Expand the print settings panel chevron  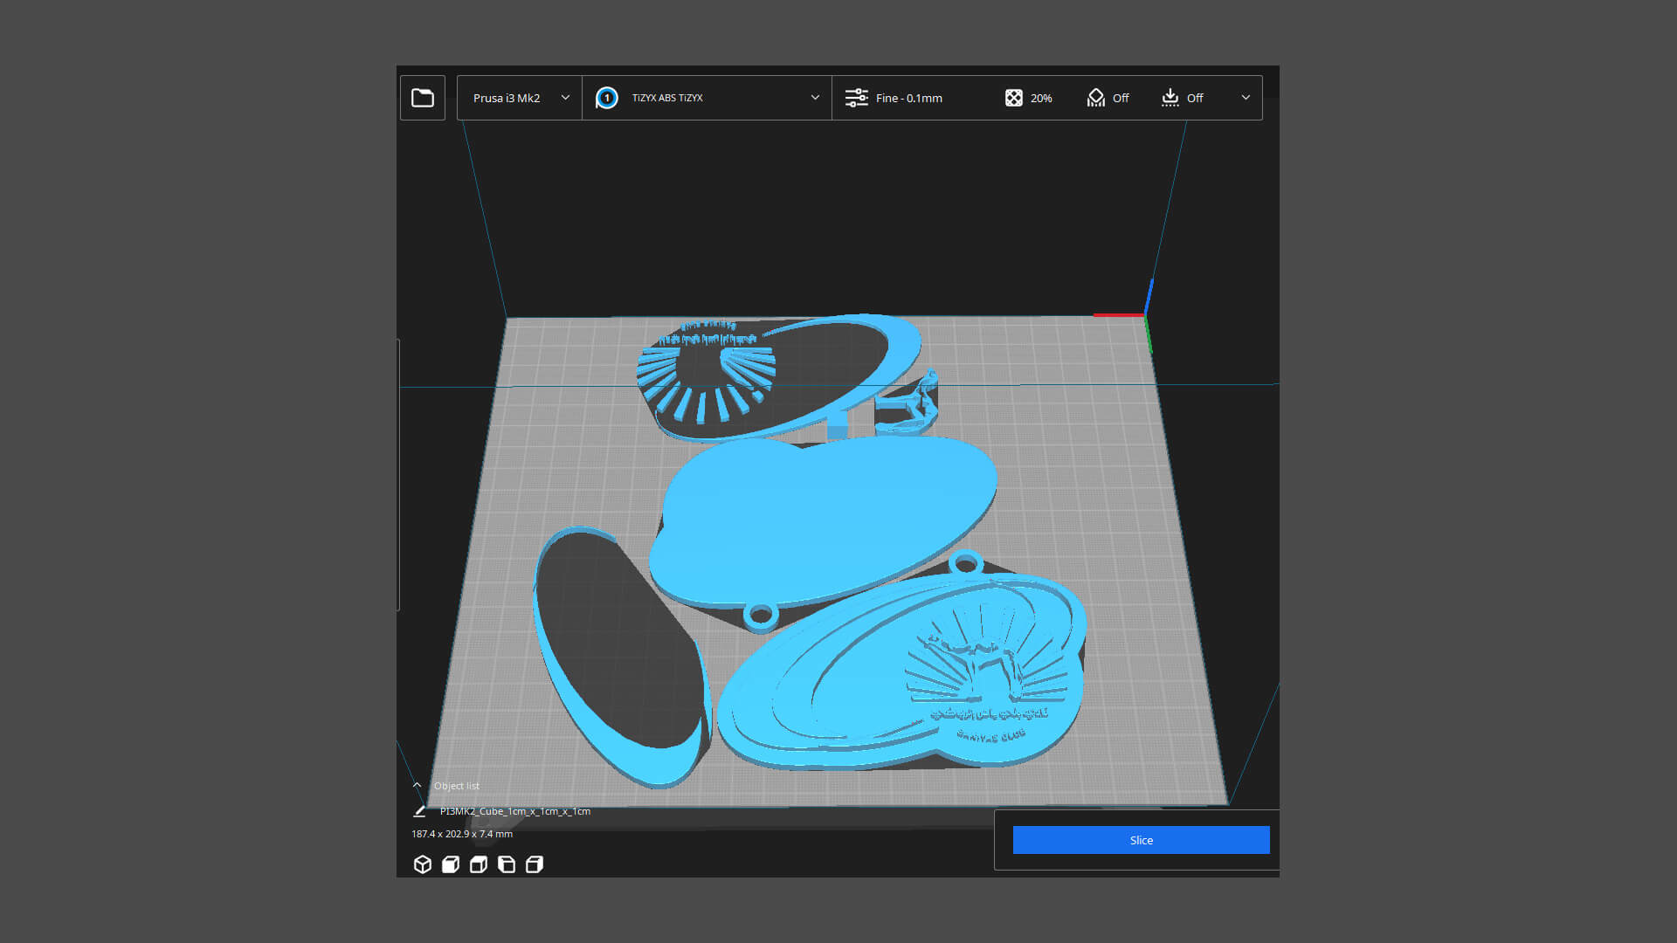coord(1246,98)
